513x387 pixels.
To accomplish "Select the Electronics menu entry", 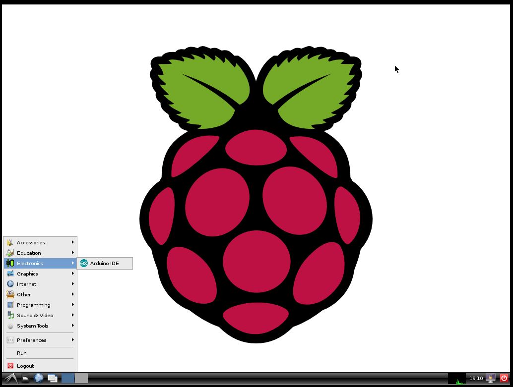I will click(x=40, y=264).
